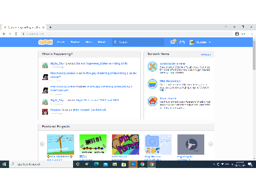Screen dimensions: 256x192
Task: Open the Explore menu item
Action: pos(75,42)
